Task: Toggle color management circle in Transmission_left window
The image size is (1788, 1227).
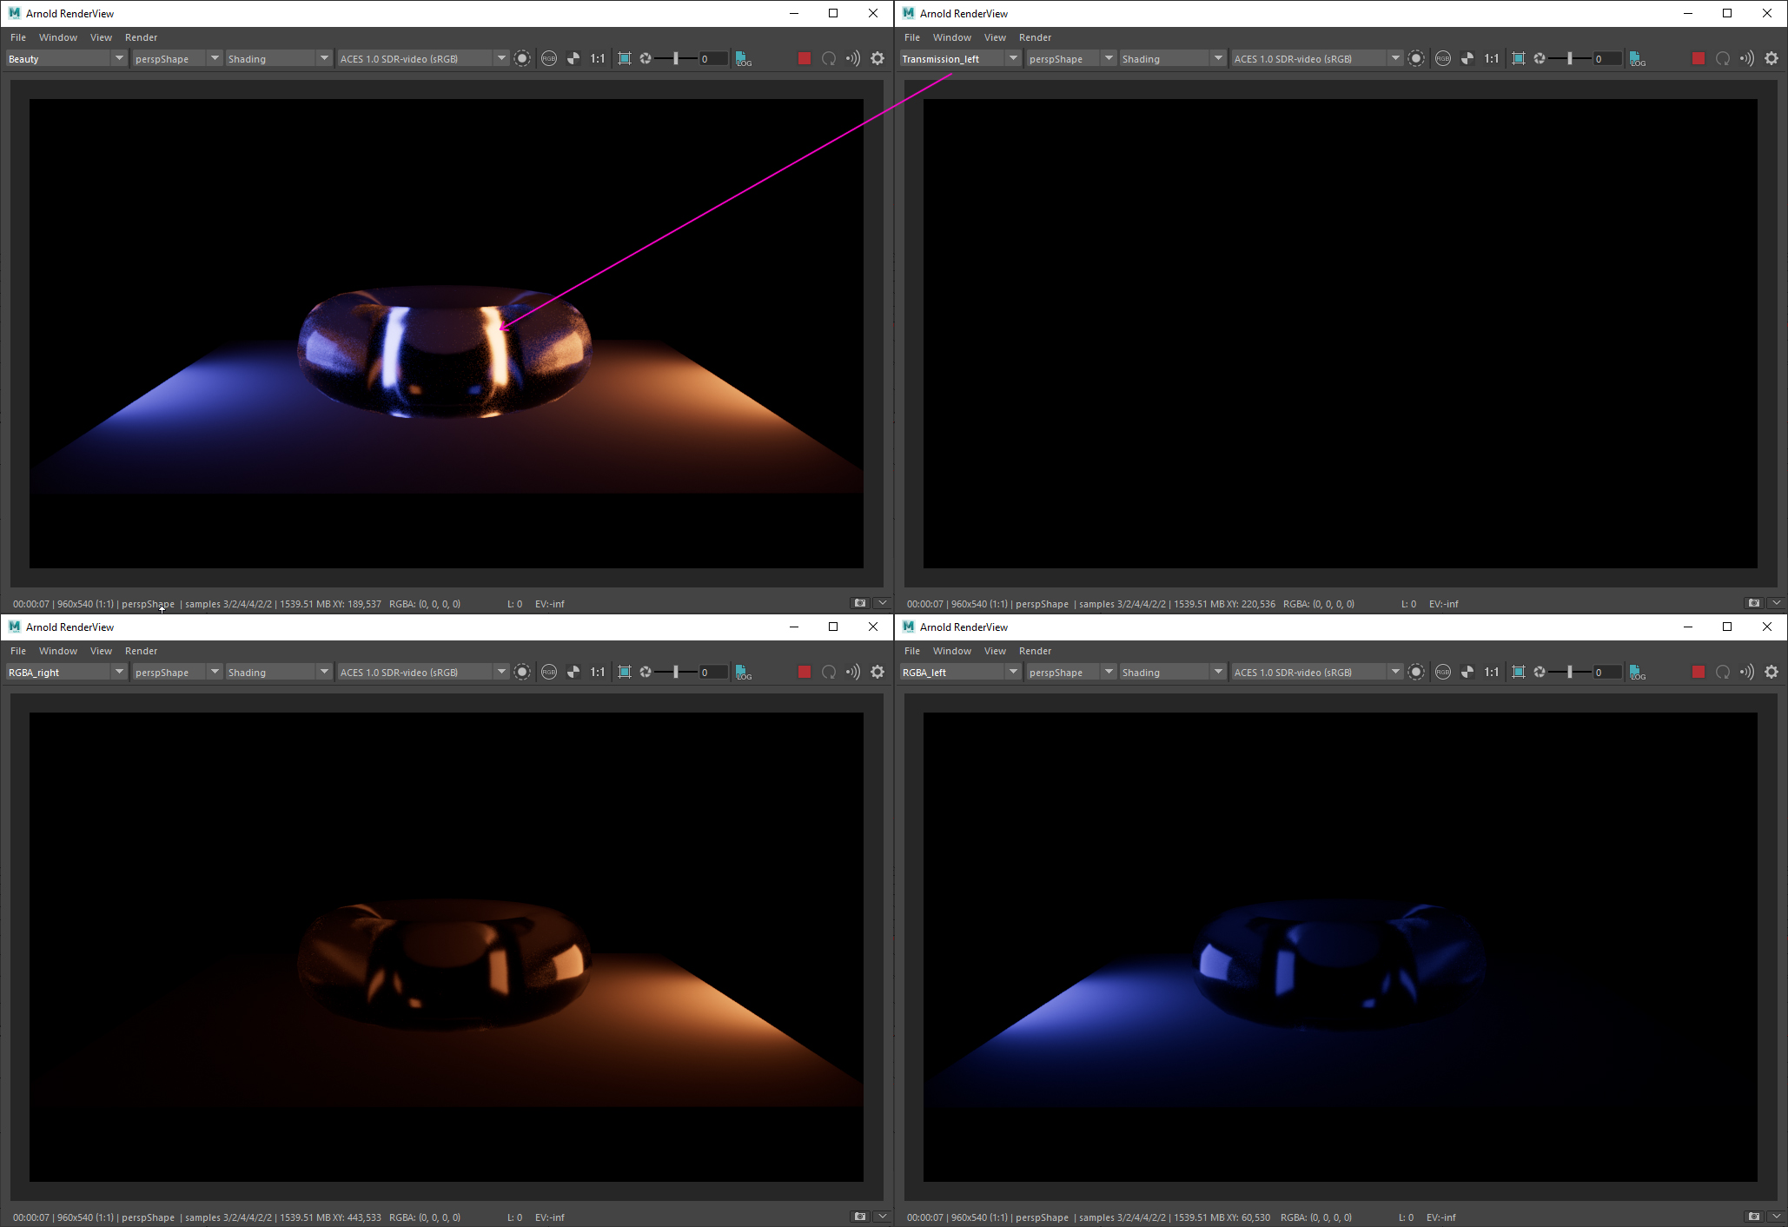Action: 1416,59
